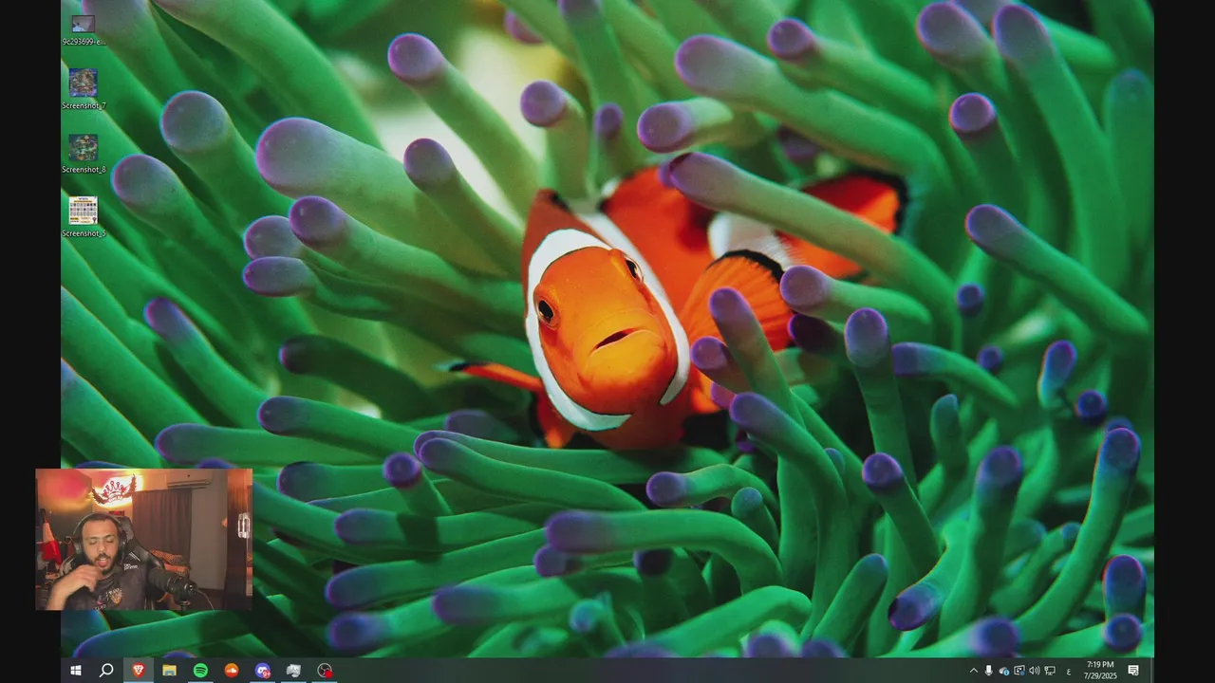Viewport: 1215px width, 683px height.
Task: Open taskbar search magnifier
Action: [106, 671]
